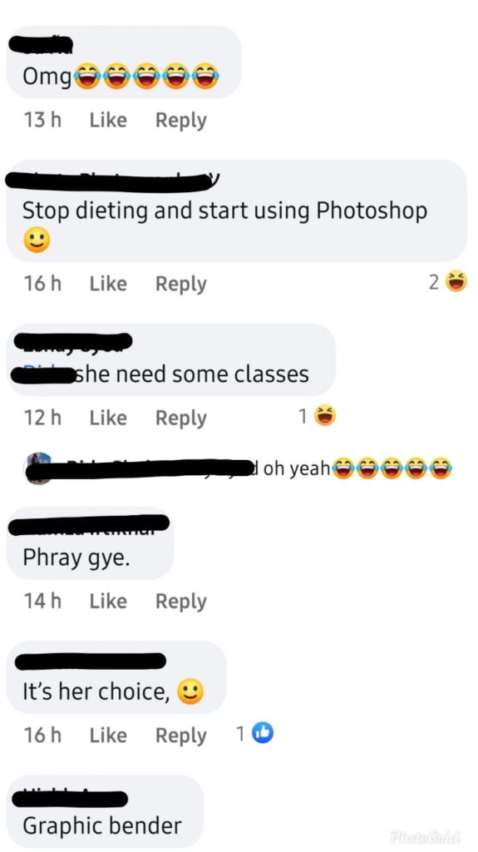
Task: Open the 14 h timestamp under "Phray gye."
Action: point(42,601)
